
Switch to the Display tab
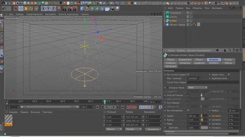coord(228,60)
